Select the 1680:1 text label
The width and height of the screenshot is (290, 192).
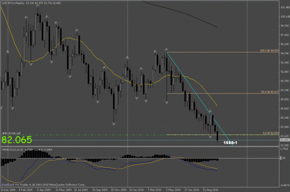(230, 142)
